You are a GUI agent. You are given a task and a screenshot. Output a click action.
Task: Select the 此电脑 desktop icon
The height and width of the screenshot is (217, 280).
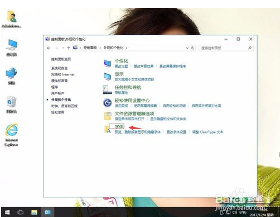click(12, 48)
